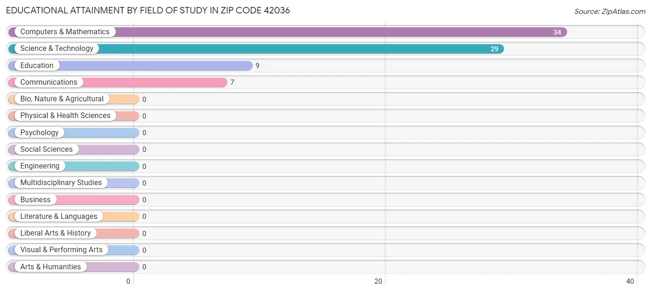Click the 0 value next to Literature & Languages
The width and height of the screenshot is (651, 292).
click(144, 217)
